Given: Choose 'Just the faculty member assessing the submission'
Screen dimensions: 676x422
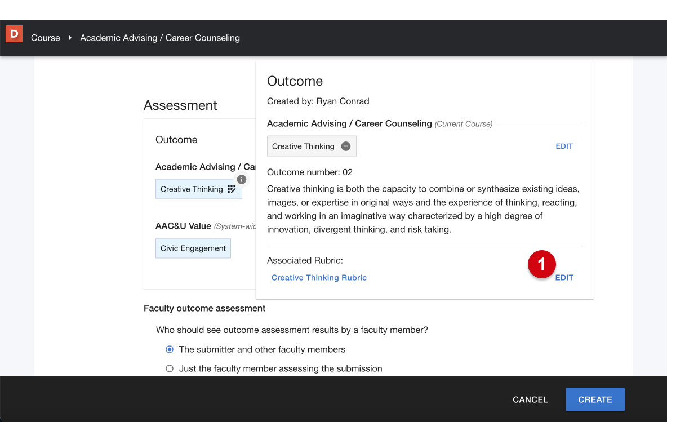Looking at the screenshot, I should click(x=170, y=368).
